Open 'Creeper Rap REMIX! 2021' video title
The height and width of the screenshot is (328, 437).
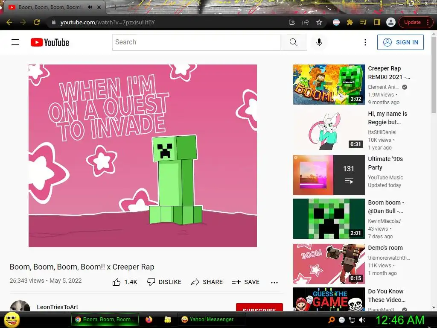[389, 73]
